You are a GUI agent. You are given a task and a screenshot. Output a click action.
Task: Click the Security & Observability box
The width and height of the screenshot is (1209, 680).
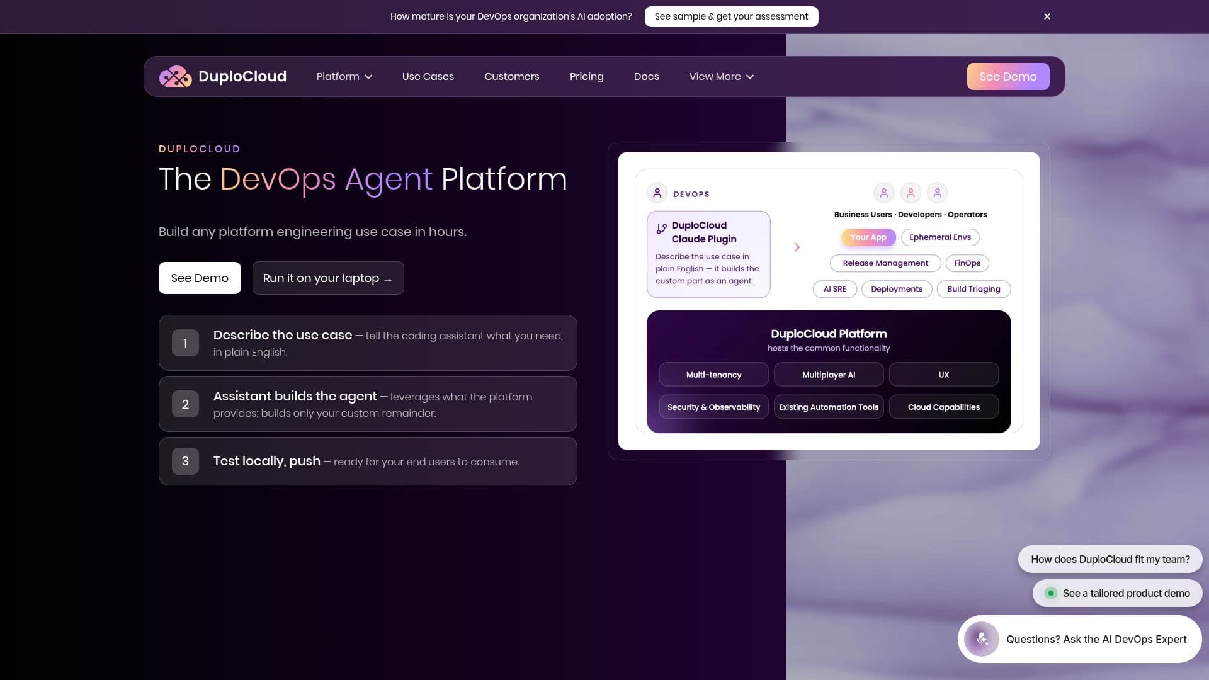point(713,407)
